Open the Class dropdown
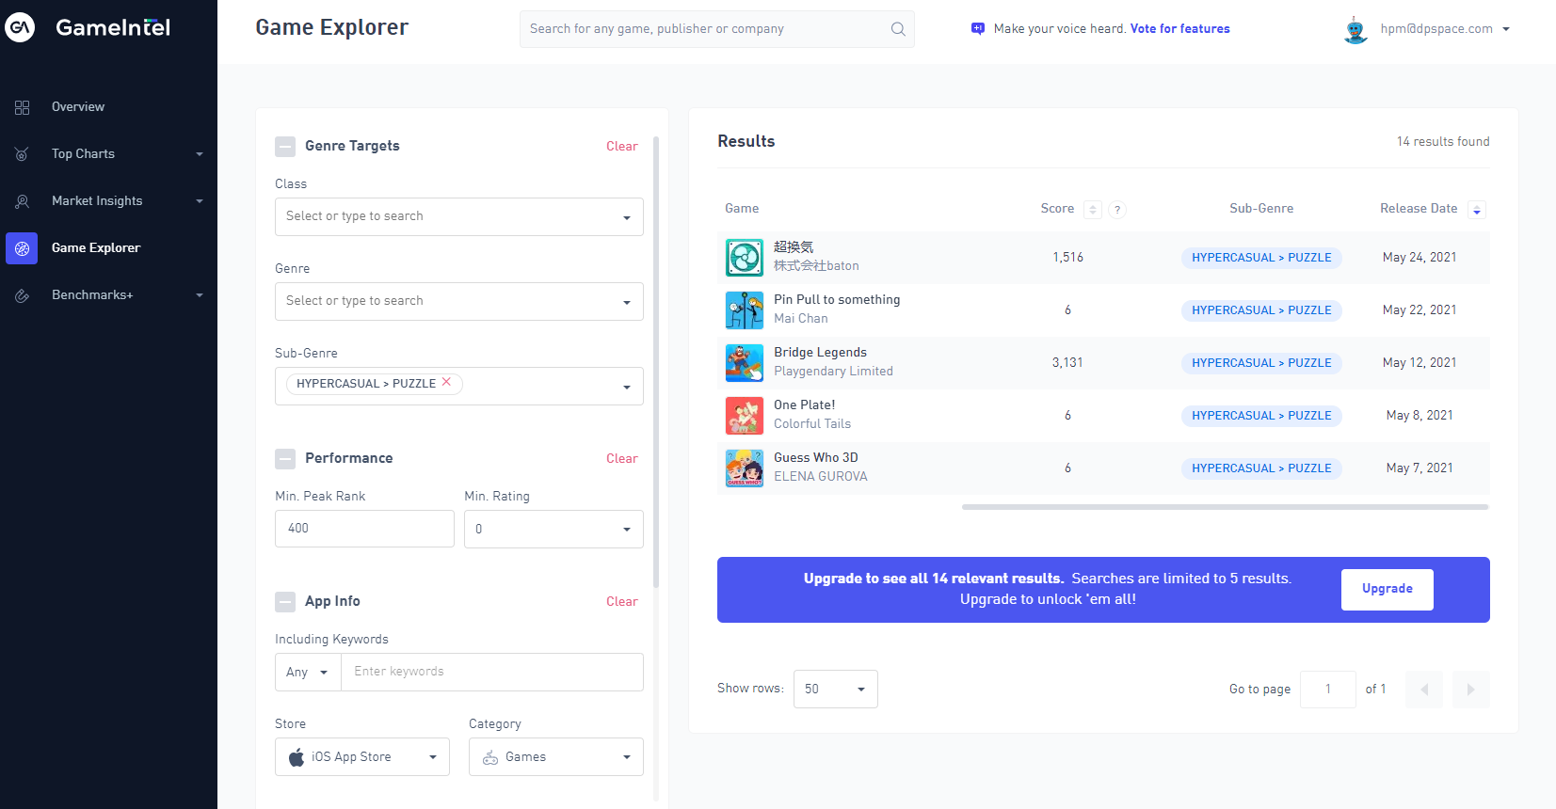 (x=459, y=217)
